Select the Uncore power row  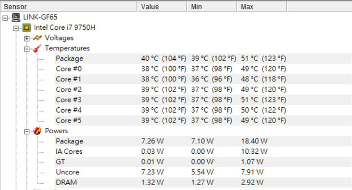(203, 172)
